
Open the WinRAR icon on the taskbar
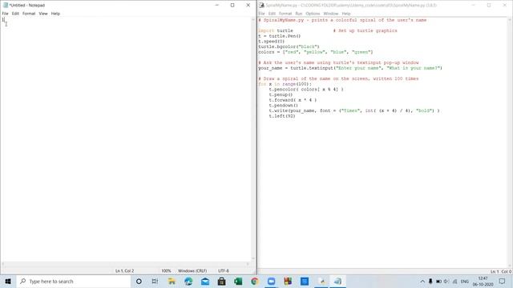point(288,281)
